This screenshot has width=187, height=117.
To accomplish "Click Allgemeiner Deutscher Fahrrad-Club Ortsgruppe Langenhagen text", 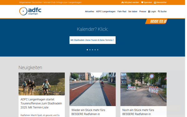I will coord(50,2).
